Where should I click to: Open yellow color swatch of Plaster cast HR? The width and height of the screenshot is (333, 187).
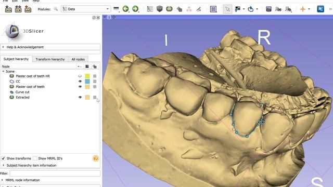coord(87,76)
